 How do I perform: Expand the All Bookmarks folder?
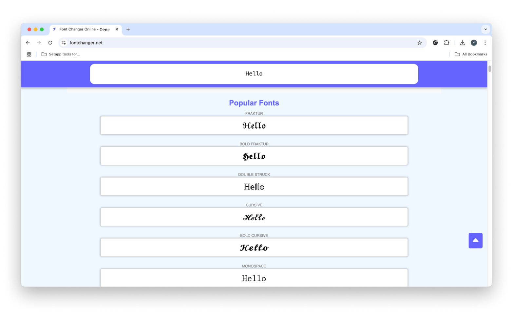point(471,54)
